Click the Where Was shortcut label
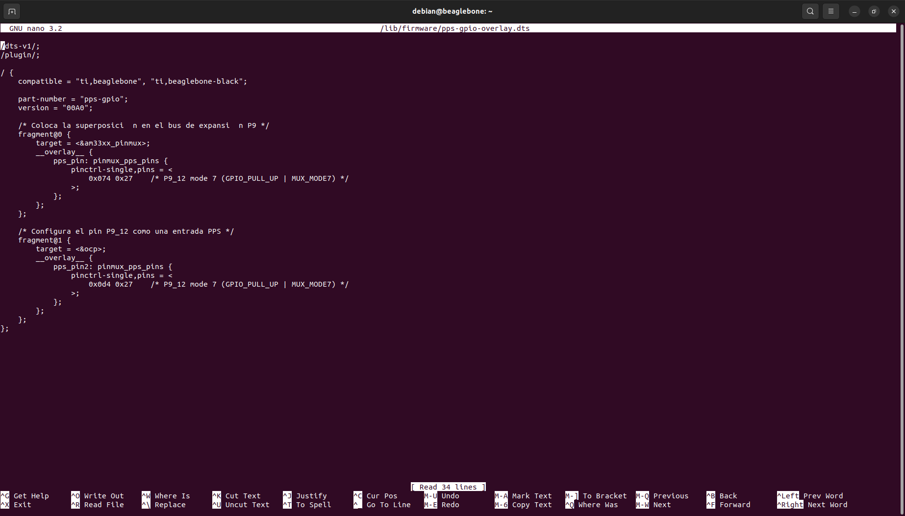905x516 pixels. click(598, 505)
